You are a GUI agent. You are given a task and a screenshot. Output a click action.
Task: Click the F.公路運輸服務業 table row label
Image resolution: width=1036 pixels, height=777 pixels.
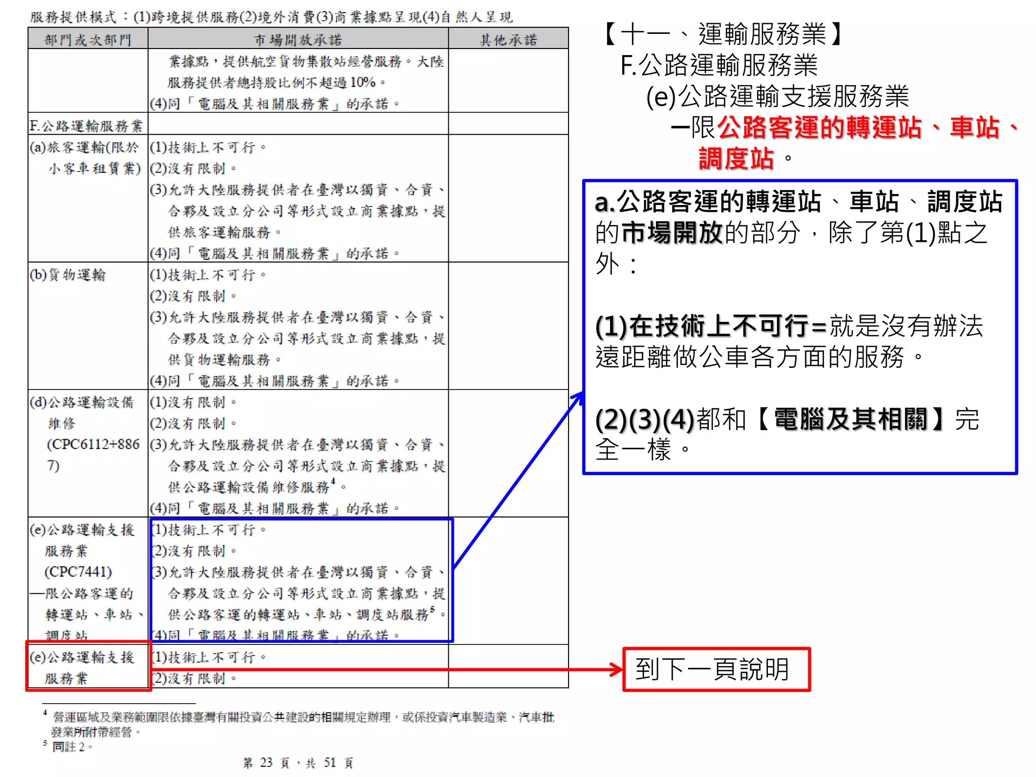point(86,125)
